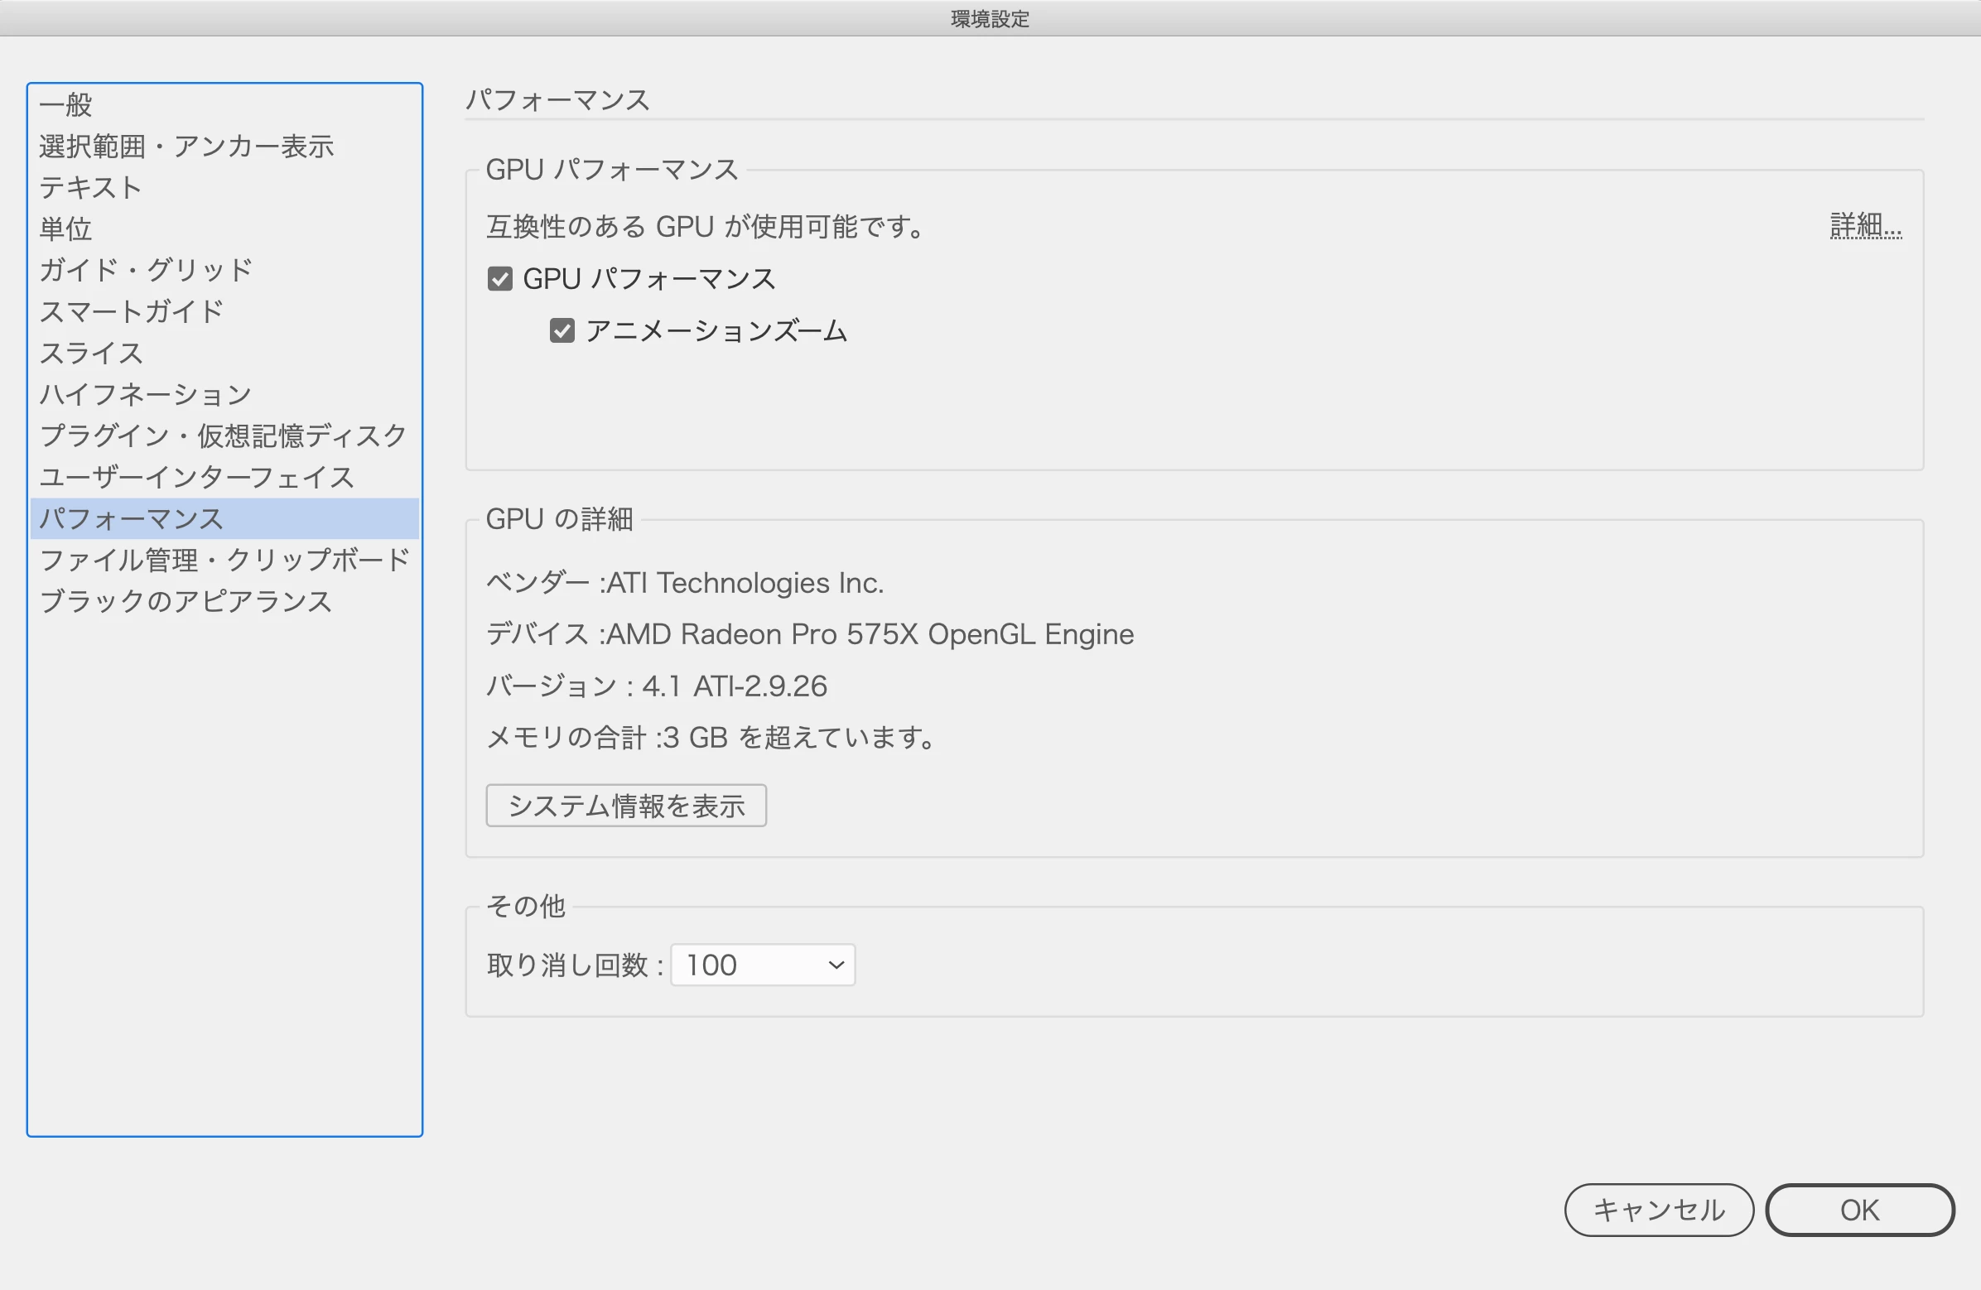The image size is (1981, 1290).
Task: Choose プラグイン・仮想記憶ディスク category
Action: [223, 436]
